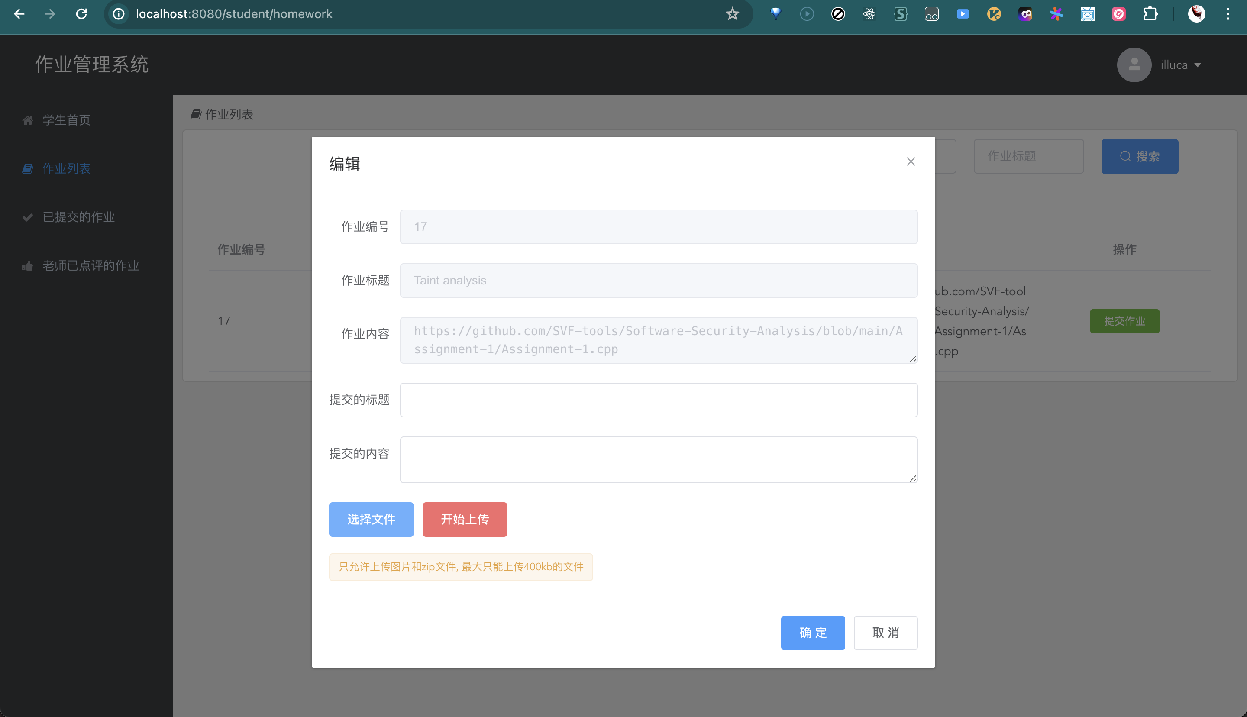Click the illuca user avatar
1247x717 pixels.
1134,65
